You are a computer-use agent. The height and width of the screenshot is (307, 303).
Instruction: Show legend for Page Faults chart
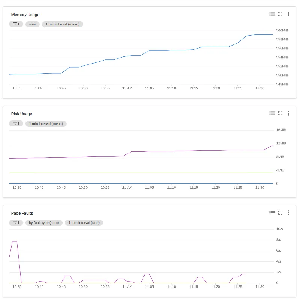tap(272, 213)
